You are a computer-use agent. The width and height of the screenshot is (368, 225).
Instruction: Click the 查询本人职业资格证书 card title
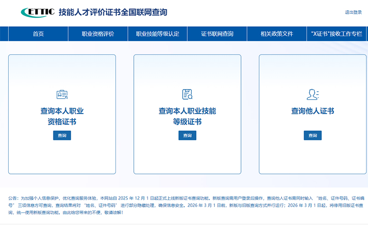coord(62,116)
